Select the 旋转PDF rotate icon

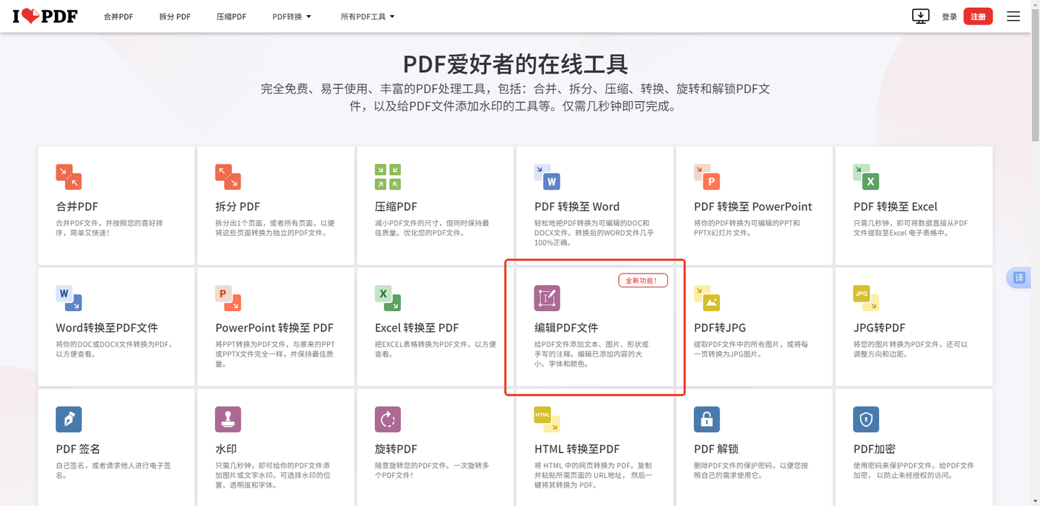tap(388, 419)
